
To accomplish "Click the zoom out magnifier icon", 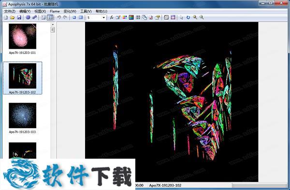I will click(x=202, y=17).
